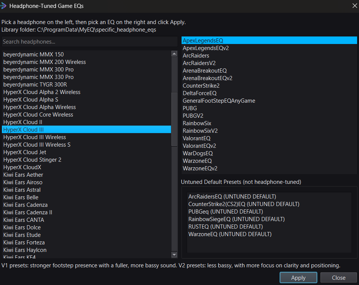
Task: Focus the Search headphones input field
Action: coord(89,42)
